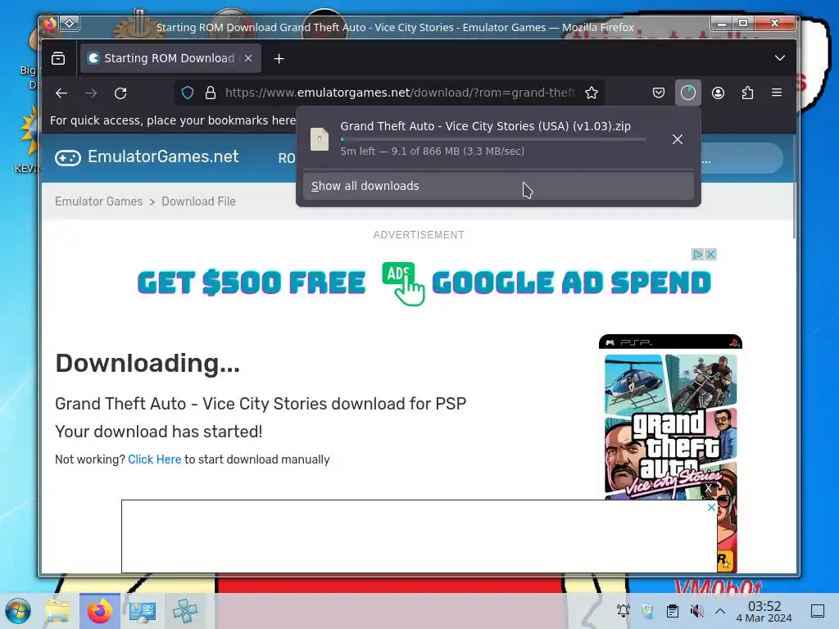Open Firefox View in the tab bar
The width and height of the screenshot is (839, 629).
click(x=58, y=58)
